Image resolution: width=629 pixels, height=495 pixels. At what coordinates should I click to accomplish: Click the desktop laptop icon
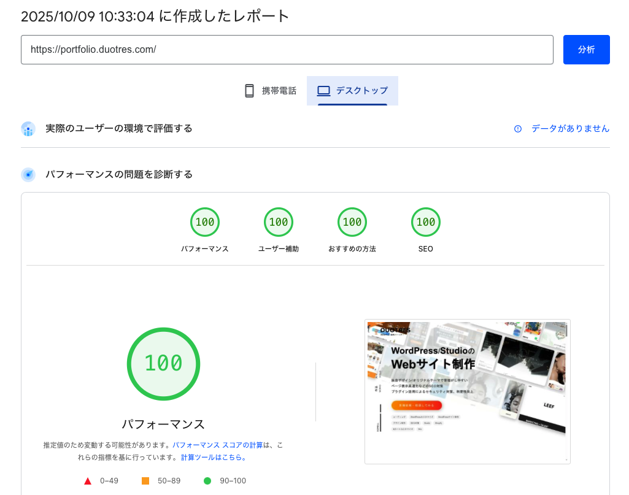point(323,91)
